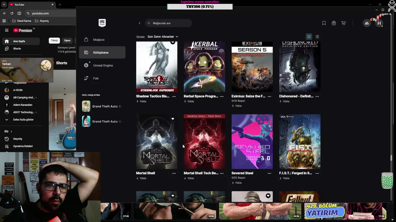Open the Eximius Season 5 cover

[252, 67]
